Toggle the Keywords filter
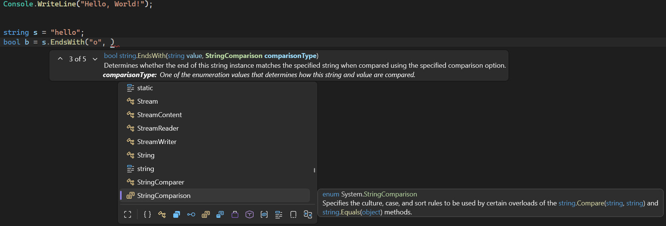This screenshot has height=226, width=666. click(x=279, y=214)
